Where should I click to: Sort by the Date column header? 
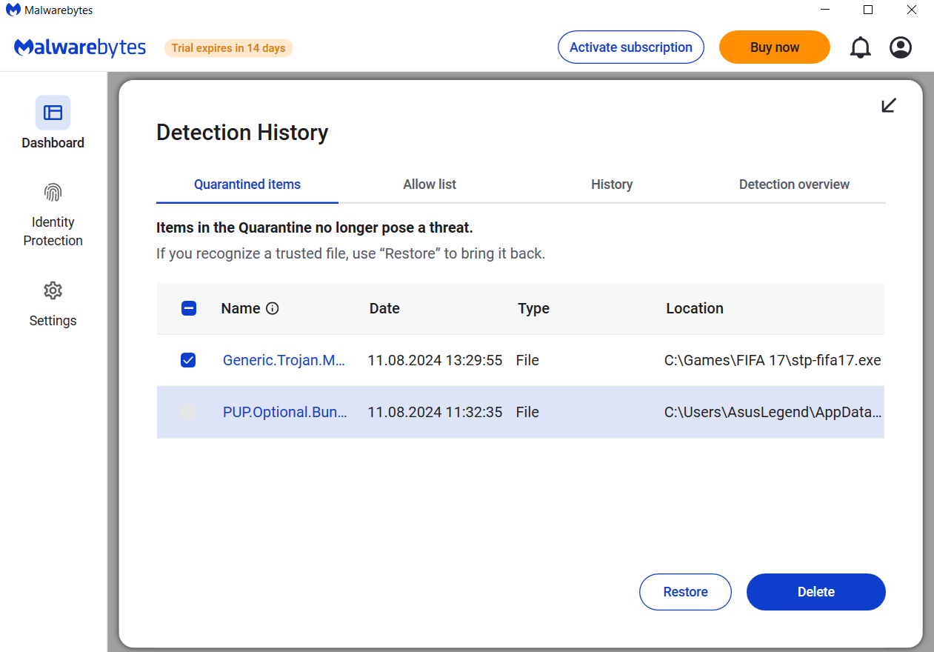[x=384, y=309]
